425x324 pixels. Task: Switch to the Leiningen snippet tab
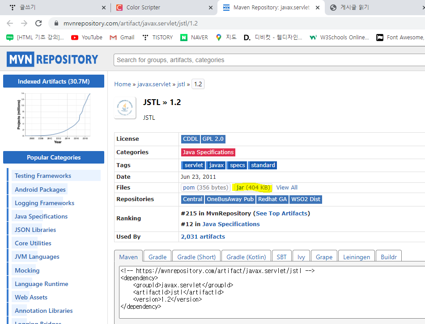pos(357,257)
